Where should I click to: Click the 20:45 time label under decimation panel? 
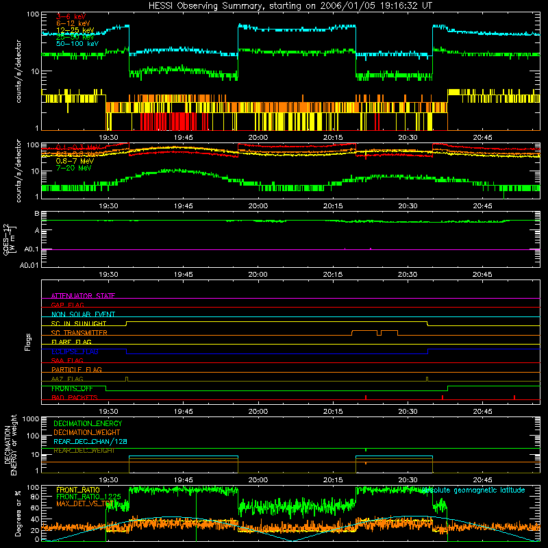(x=482, y=480)
